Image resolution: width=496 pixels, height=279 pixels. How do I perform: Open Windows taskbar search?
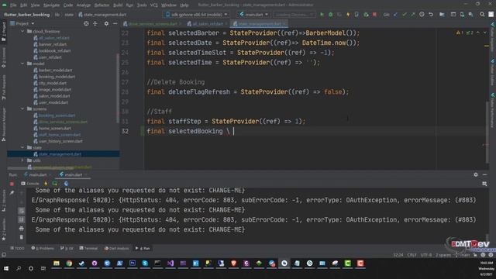pyautogui.click(x=19, y=268)
